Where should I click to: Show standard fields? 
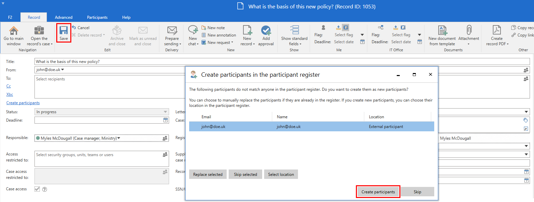294,36
